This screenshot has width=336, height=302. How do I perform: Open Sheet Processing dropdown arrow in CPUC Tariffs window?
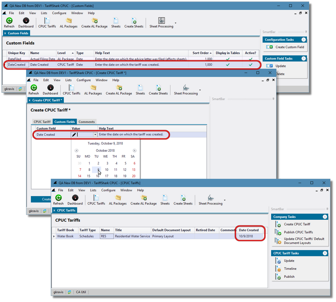(225, 200)
